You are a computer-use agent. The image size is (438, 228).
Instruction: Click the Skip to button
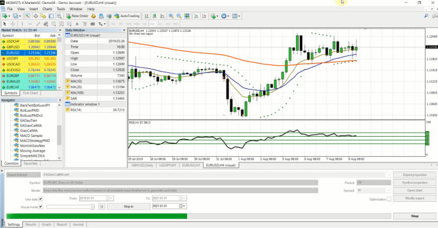pyautogui.click(x=128, y=206)
